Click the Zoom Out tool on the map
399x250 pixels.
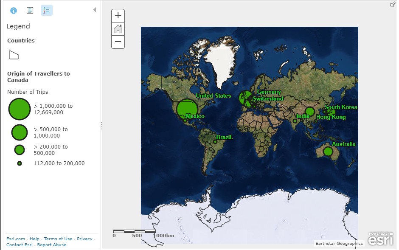118,42
